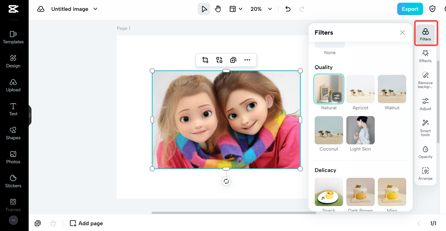Open the Templates tab in sidebar

click(x=13, y=37)
